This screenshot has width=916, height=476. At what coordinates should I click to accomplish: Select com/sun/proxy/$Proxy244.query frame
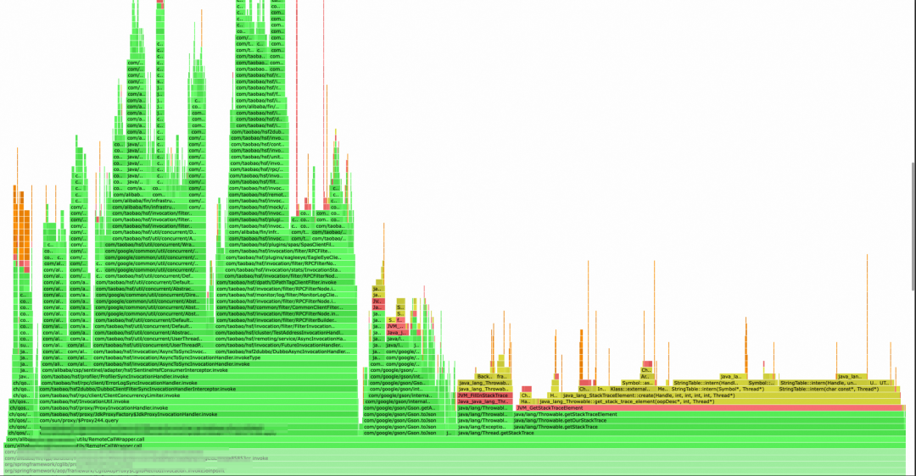coord(198,421)
